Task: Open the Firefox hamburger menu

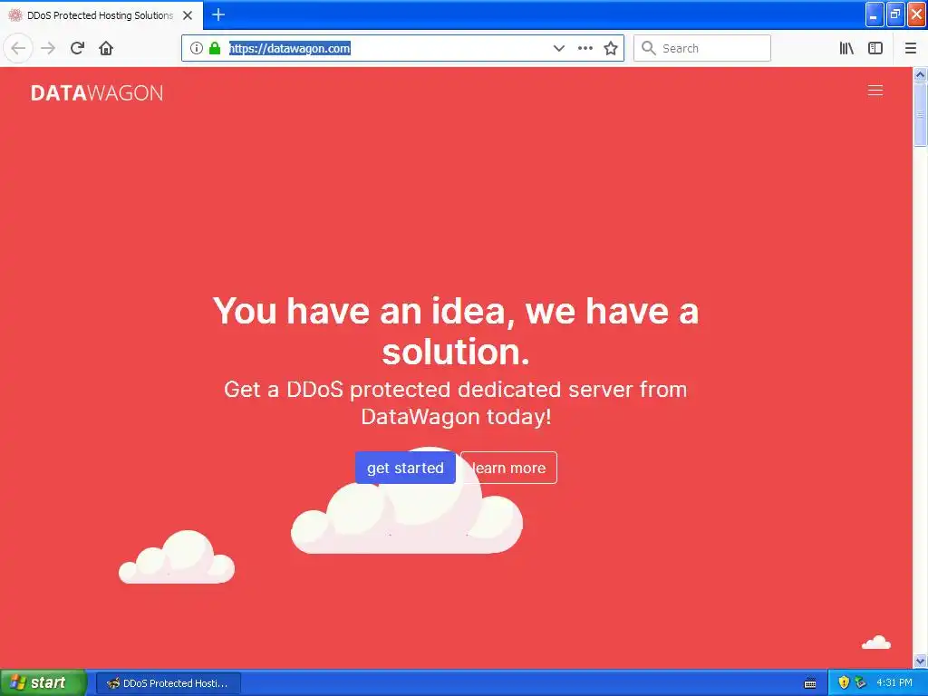Action: pos(910,48)
